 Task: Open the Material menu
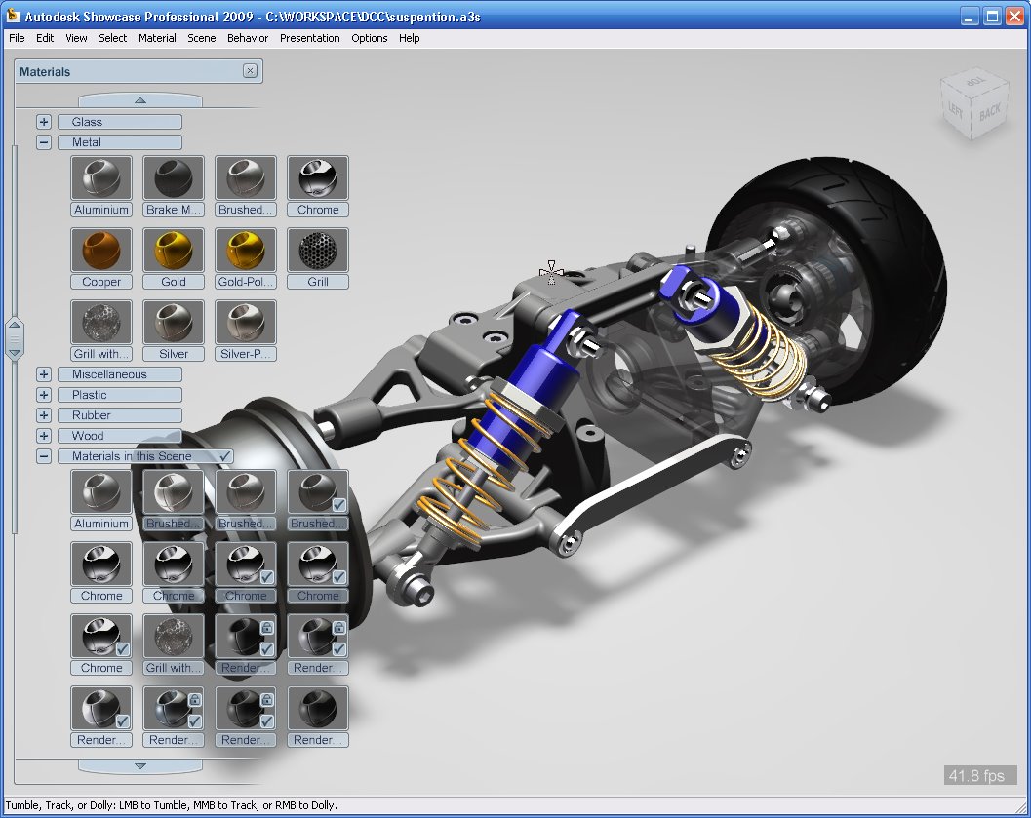click(x=157, y=38)
